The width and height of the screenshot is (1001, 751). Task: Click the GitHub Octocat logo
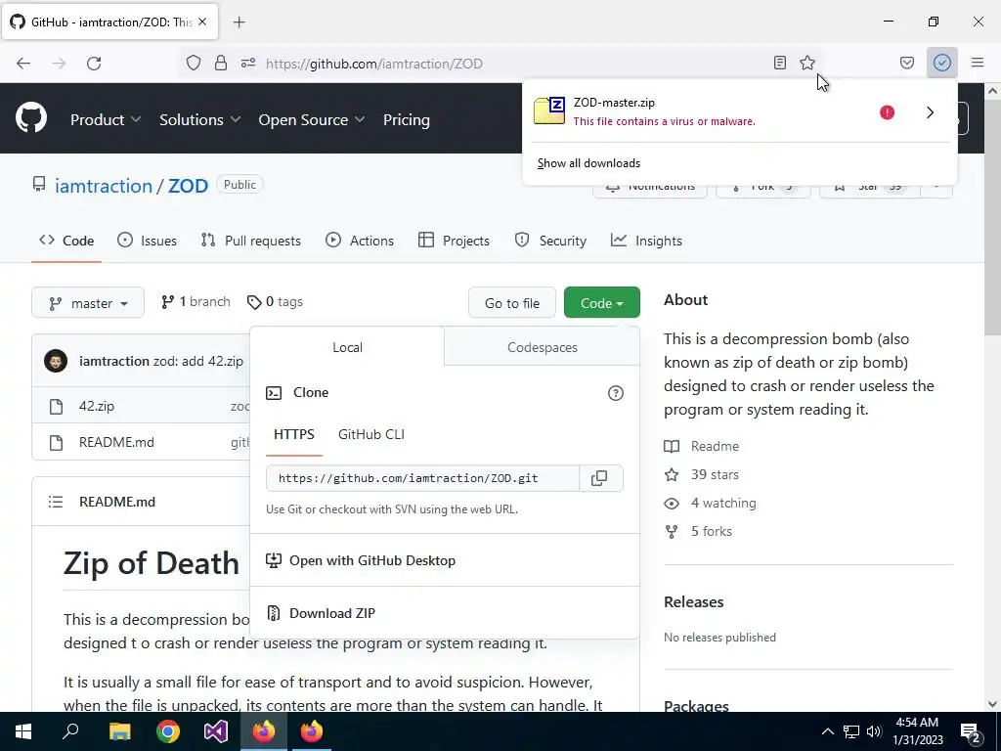31,118
